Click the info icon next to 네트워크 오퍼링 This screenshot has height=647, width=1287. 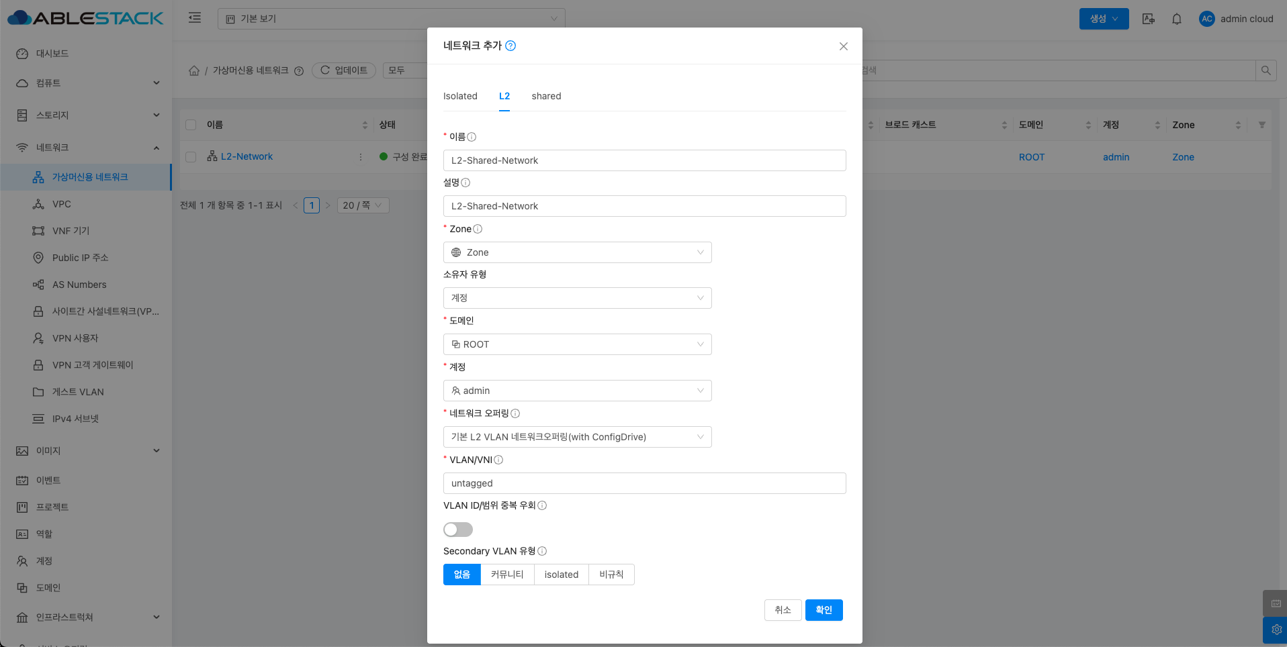pyautogui.click(x=515, y=413)
